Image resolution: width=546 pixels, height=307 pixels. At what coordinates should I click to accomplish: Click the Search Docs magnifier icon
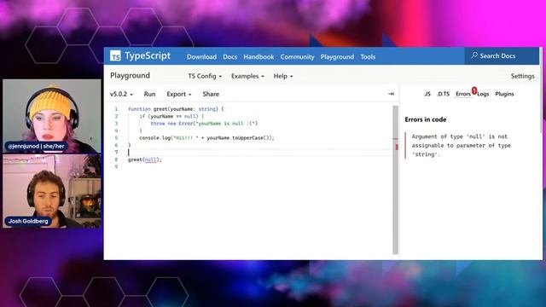click(474, 55)
